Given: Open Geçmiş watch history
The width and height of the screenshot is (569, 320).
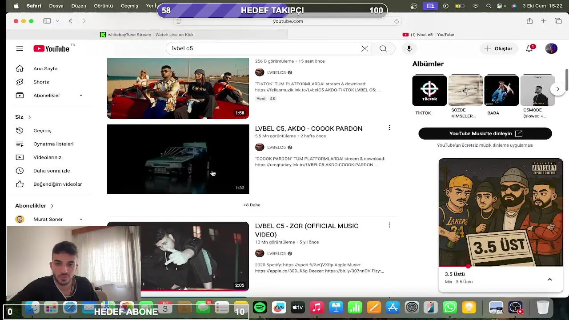Looking at the screenshot, I should tap(42, 130).
